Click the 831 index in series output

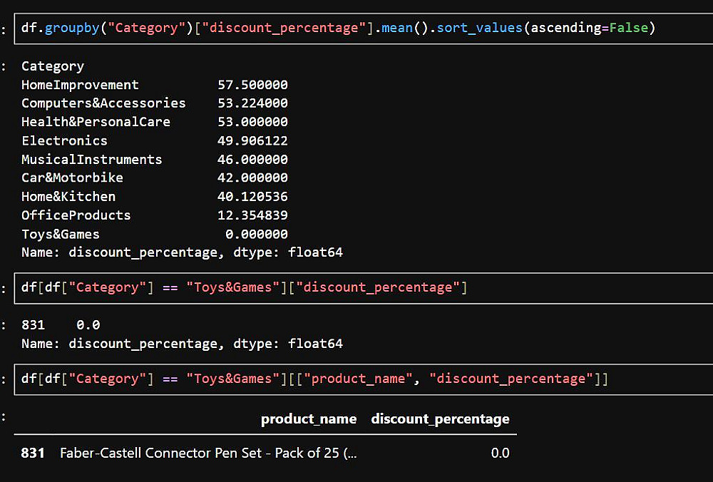33,325
